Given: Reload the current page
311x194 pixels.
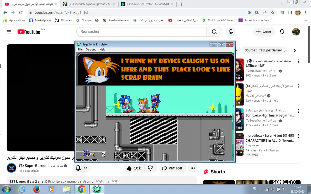Looking at the screenshot, I should click(21, 13).
